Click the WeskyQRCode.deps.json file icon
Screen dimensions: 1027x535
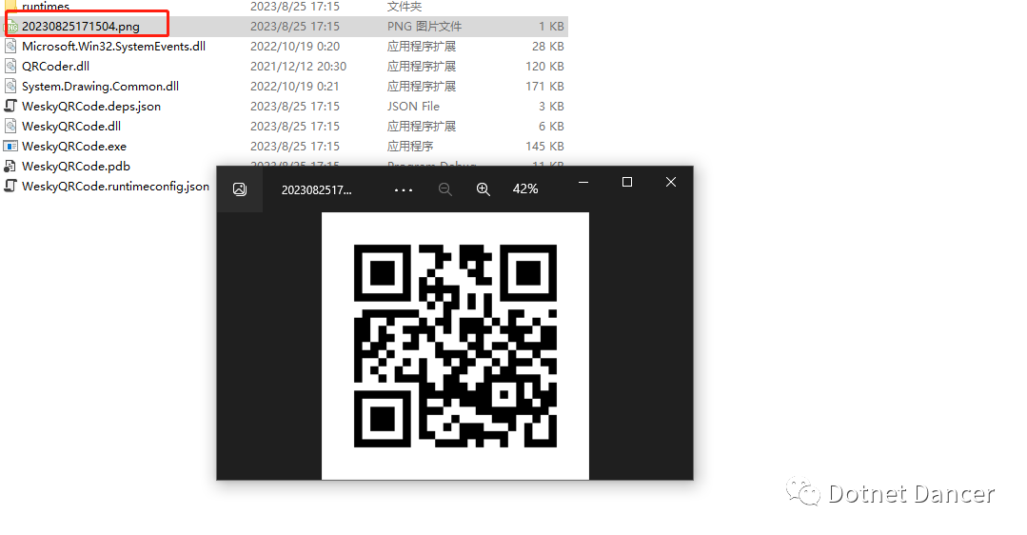pos(10,106)
